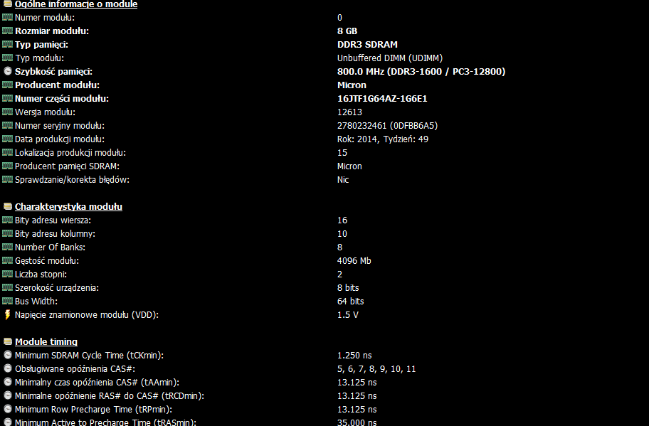This screenshot has width=649, height=426.
Task: Select the part number value 16JTF1G64AZ-1G6E1
Action: tap(382, 98)
